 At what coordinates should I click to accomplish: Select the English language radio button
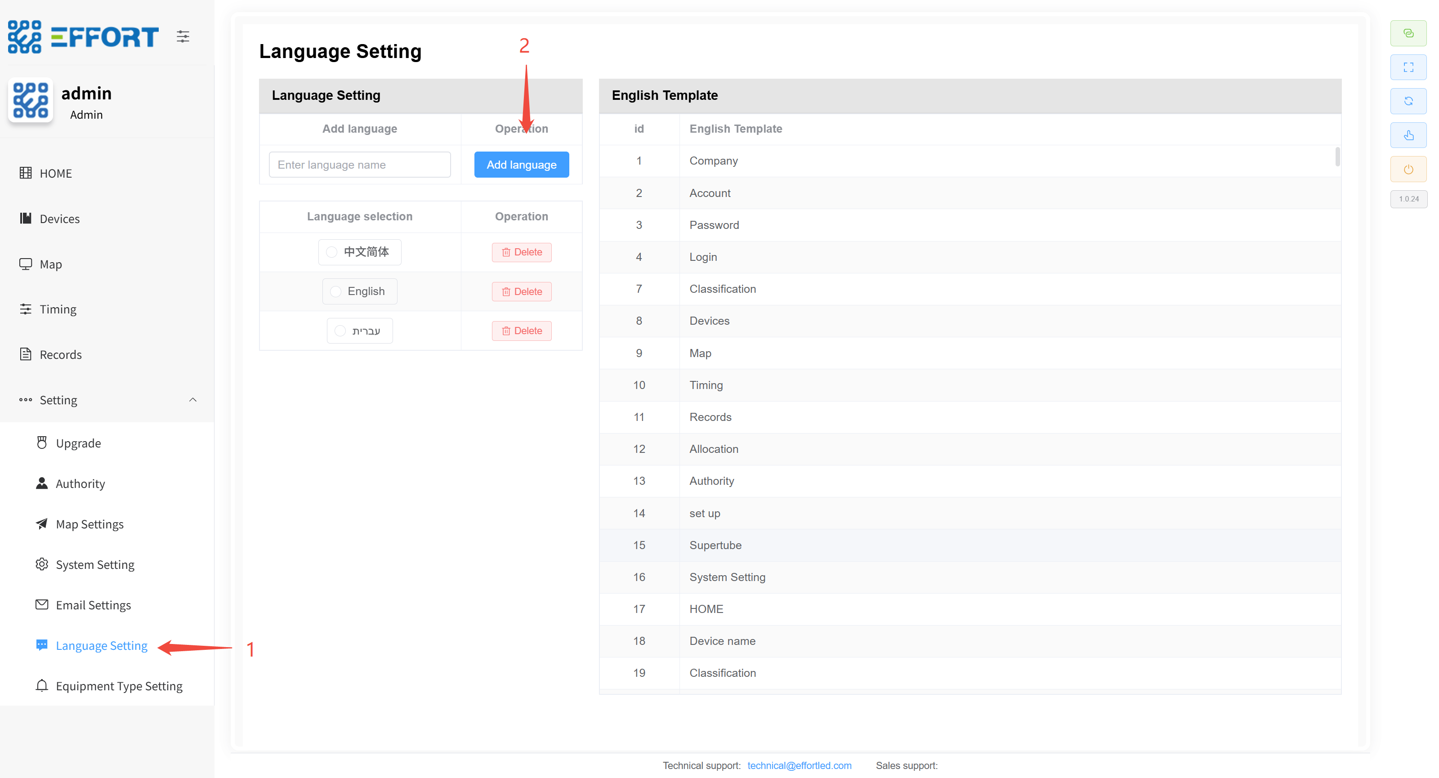point(336,291)
